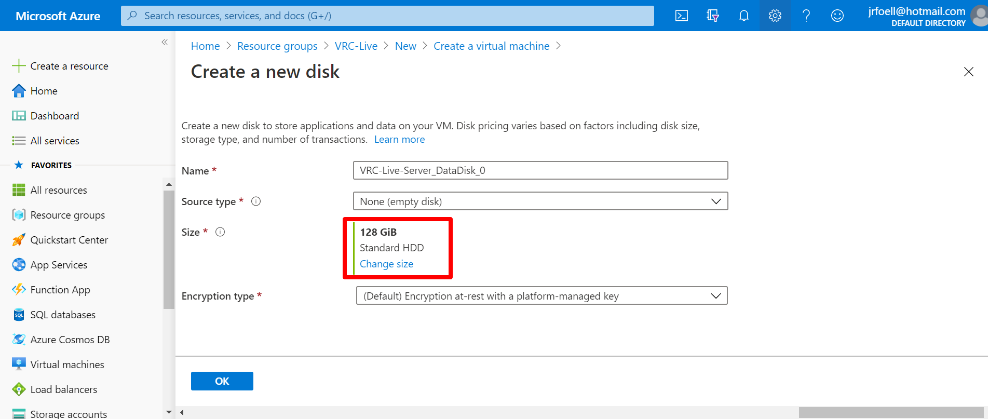Collapse the left sidebar with the double chevron
This screenshot has width=988, height=419.
(x=165, y=42)
